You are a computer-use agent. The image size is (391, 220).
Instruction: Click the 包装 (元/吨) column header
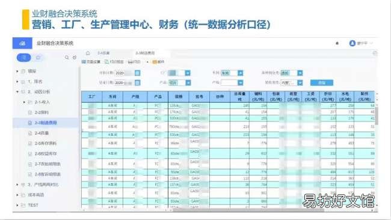coord(276,97)
